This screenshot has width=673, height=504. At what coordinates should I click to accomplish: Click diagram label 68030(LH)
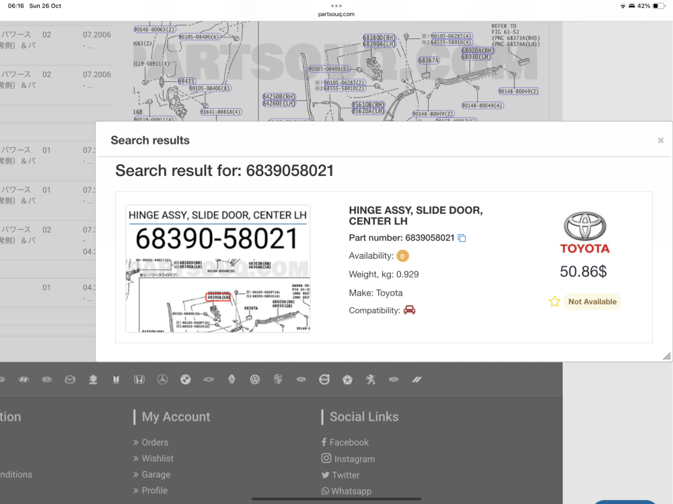476,57
